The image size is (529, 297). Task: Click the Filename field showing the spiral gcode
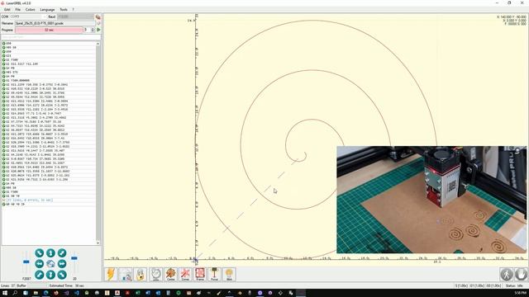55,23
